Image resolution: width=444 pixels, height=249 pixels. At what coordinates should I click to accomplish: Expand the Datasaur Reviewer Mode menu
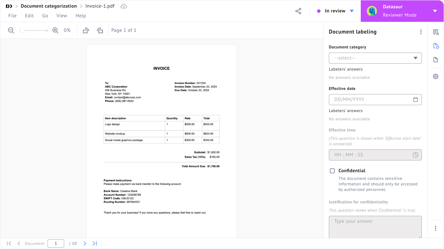click(435, 11)
